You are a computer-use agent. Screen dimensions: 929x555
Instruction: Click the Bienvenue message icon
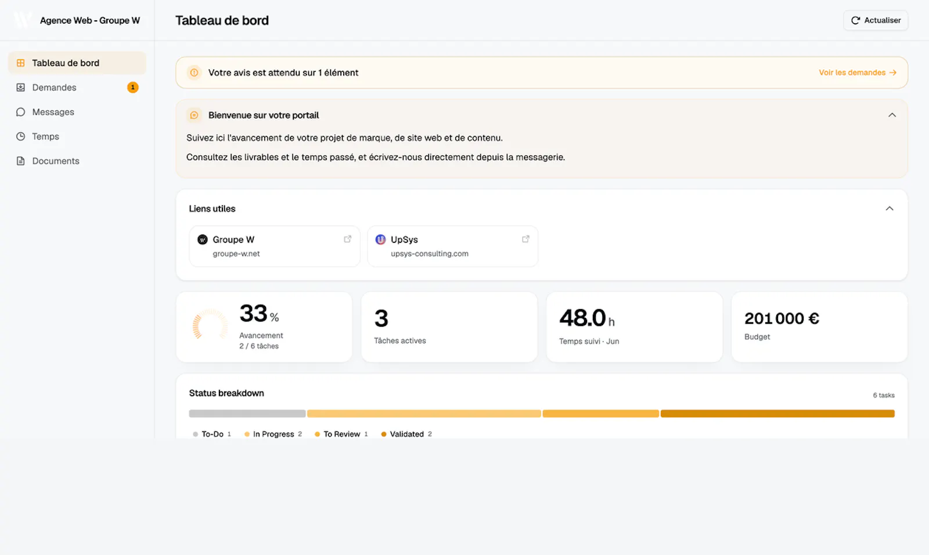pyautogui.click(x=195, y=115)
